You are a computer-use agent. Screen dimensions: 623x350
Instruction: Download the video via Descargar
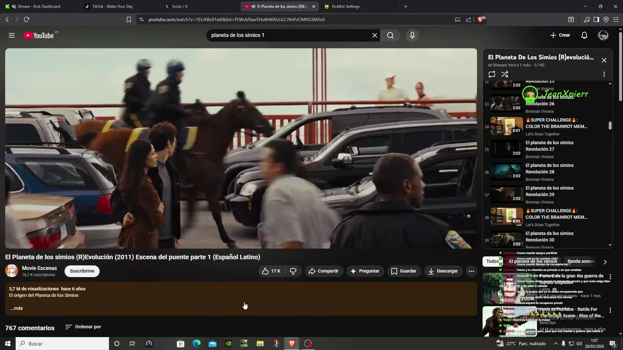(x=443, y=271)
